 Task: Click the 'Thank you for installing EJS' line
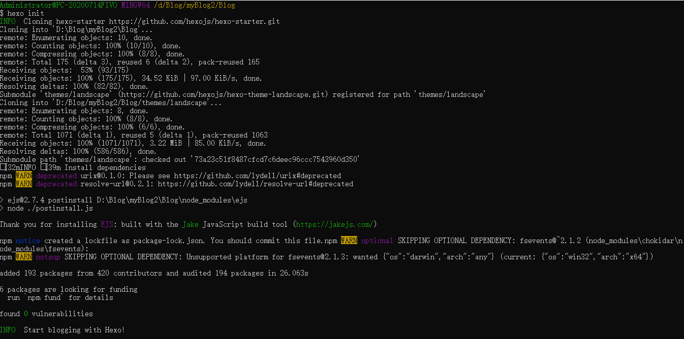(x=188, y=224)
